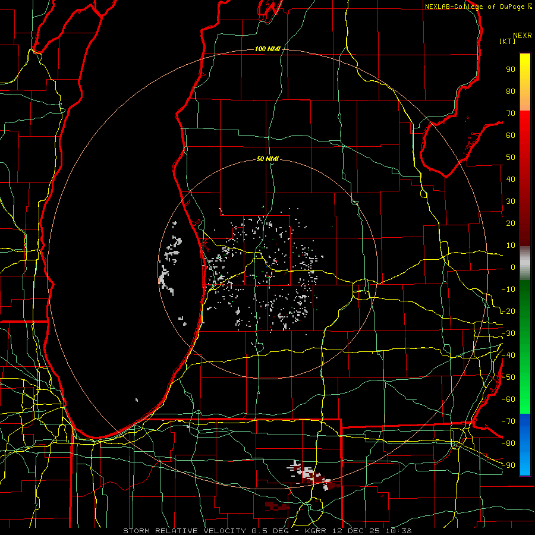
Task: Pick the green inbound segment of the color bar
Action: click(525, 347)
